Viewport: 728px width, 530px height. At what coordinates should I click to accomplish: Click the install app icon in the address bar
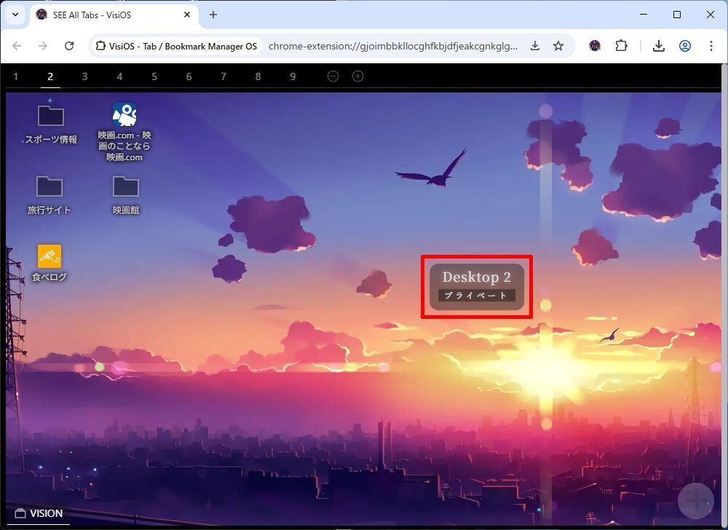click(535, 46)
